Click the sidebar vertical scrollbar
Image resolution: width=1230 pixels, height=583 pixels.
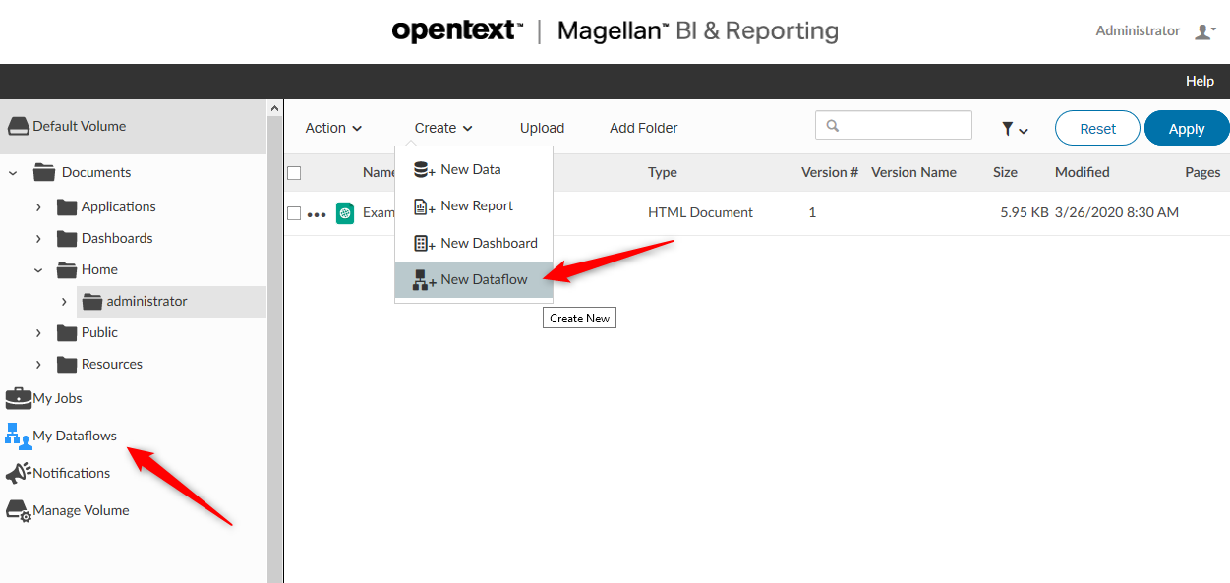(275, 344)
